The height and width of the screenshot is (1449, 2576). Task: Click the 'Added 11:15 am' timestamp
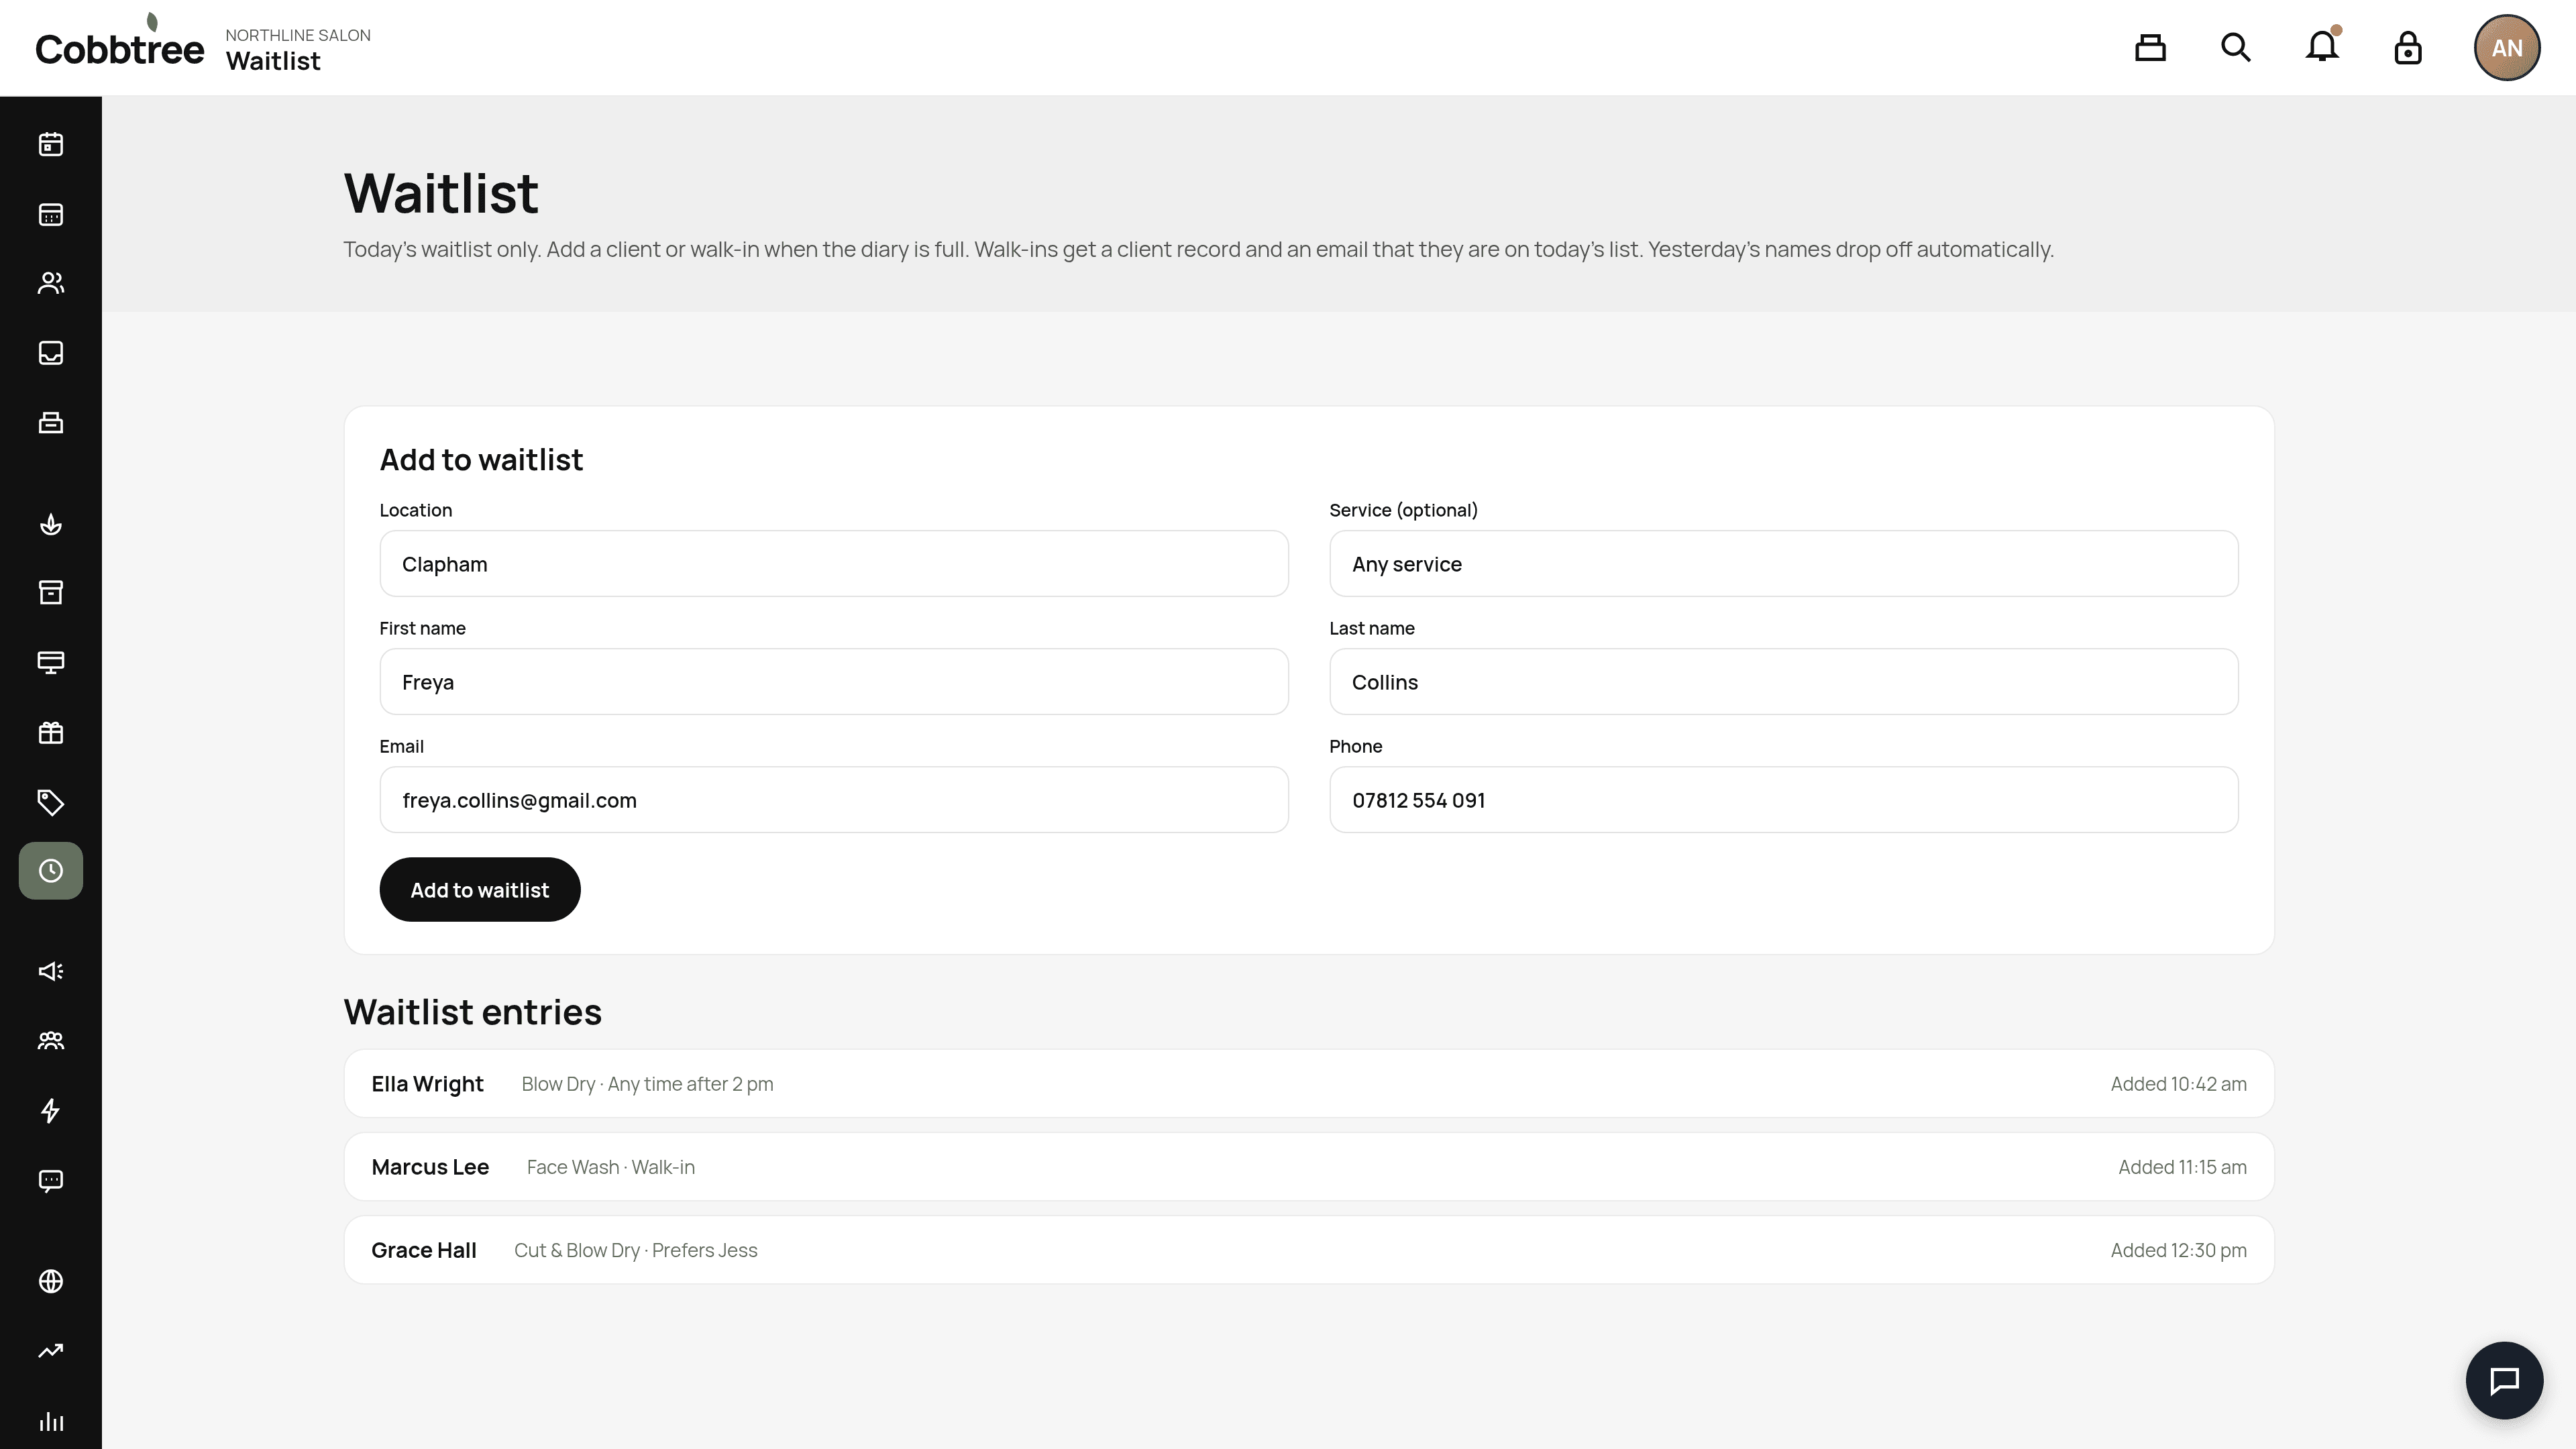tap(2182, 1167)
